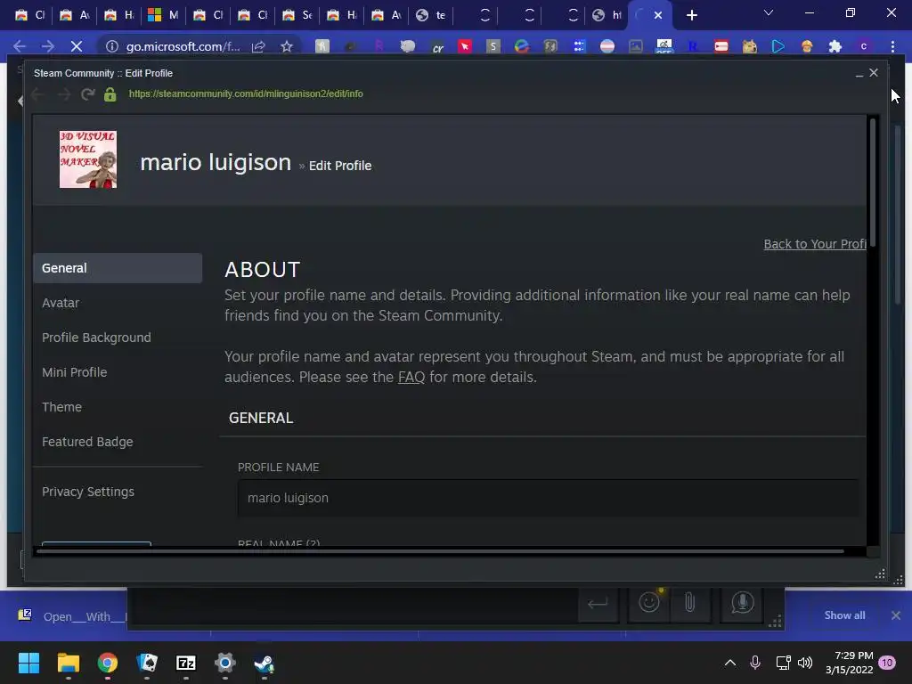The image size is (912, 684).
Task: Click the system tray microphone icon
Action: (x=755, y=663)
